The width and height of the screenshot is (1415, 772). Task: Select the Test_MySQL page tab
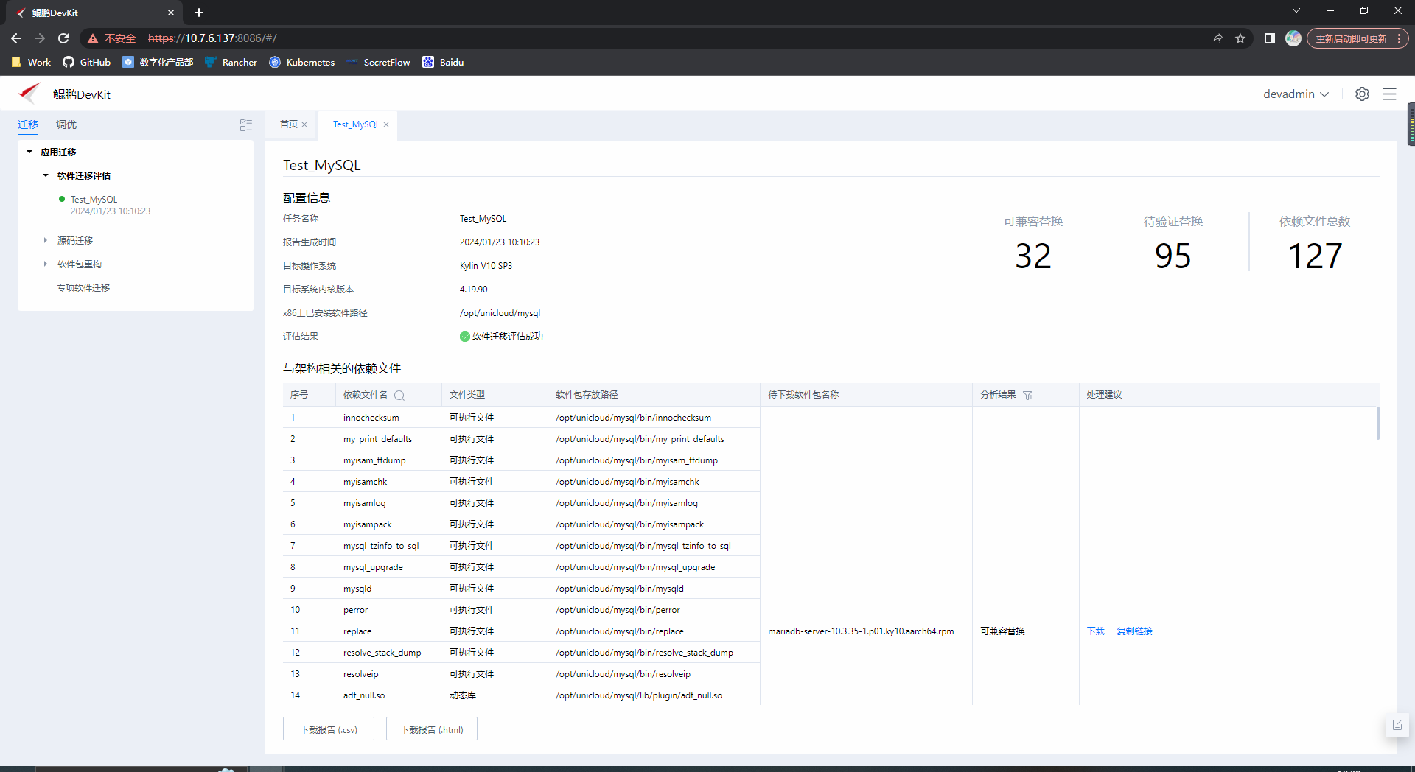[x=356, y=124]
